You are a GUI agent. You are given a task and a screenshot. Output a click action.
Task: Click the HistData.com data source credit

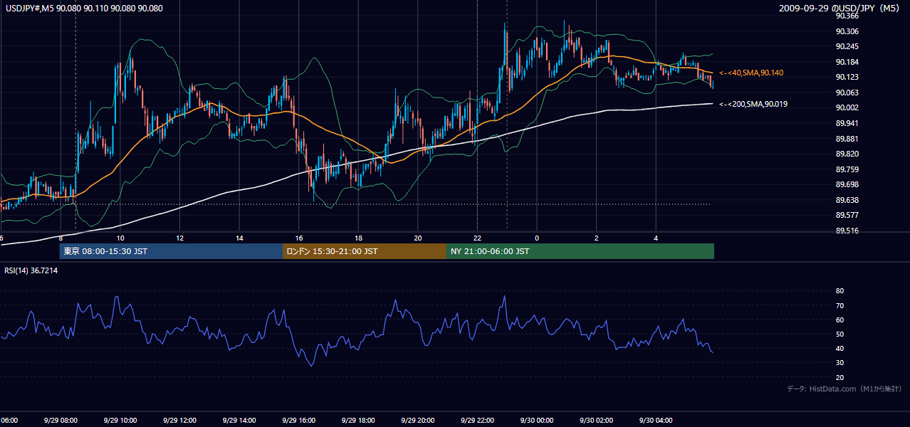[x=844, y=389]
